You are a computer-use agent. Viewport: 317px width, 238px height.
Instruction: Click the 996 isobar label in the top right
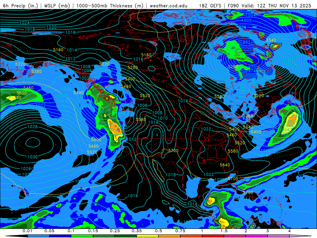[x=243, y=27]
